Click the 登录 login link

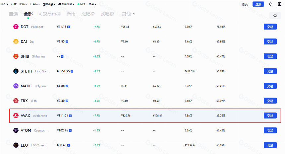tap(245, 4)
